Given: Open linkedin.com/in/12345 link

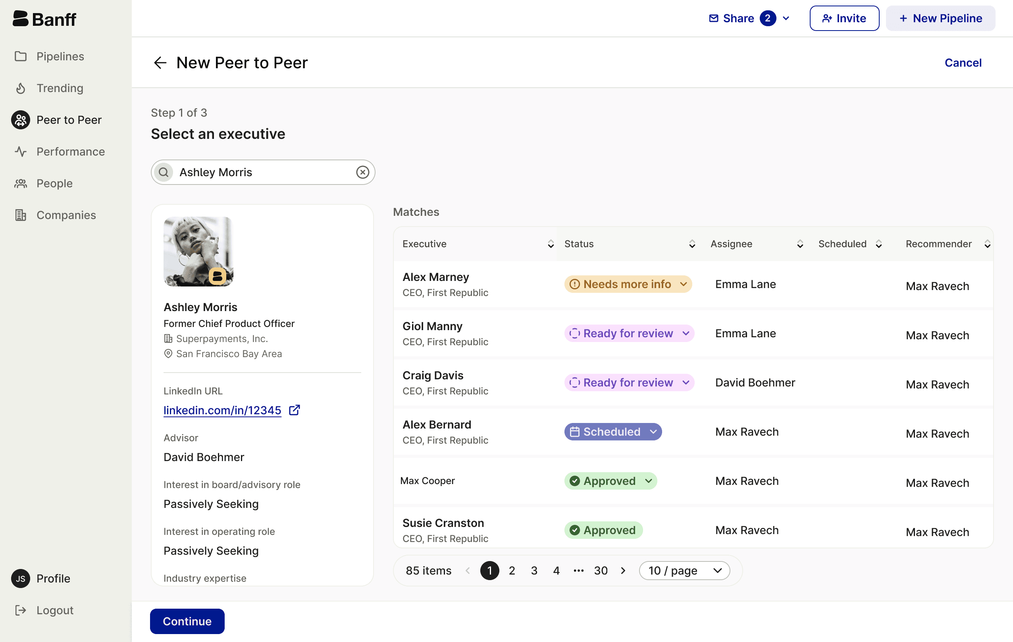Looking at the screenshot, I should [222, 410].
